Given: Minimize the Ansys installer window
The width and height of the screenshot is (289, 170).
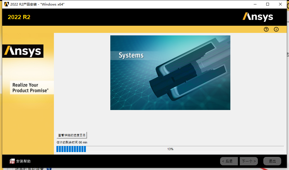Looking at the screenshot, I should click(255, 4).
